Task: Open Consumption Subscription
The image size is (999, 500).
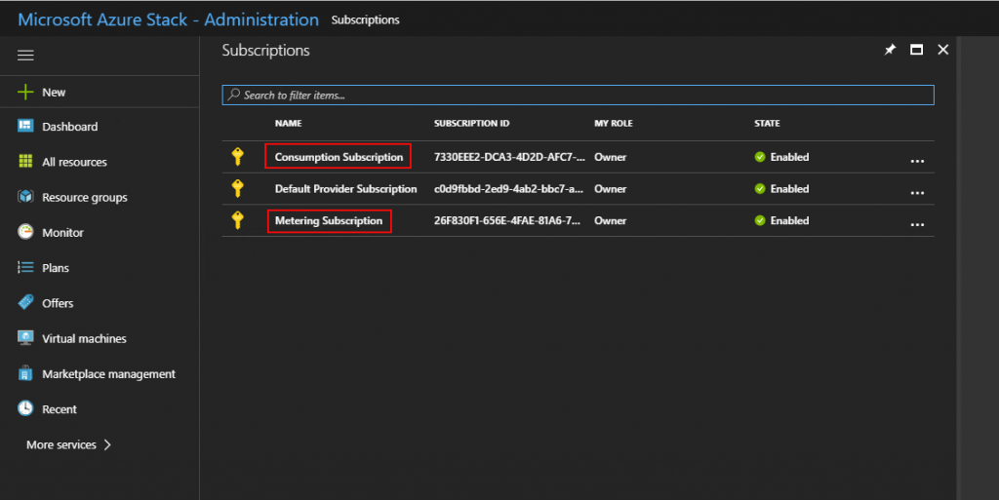Action: pyautogui.click(x=339, y=157)
